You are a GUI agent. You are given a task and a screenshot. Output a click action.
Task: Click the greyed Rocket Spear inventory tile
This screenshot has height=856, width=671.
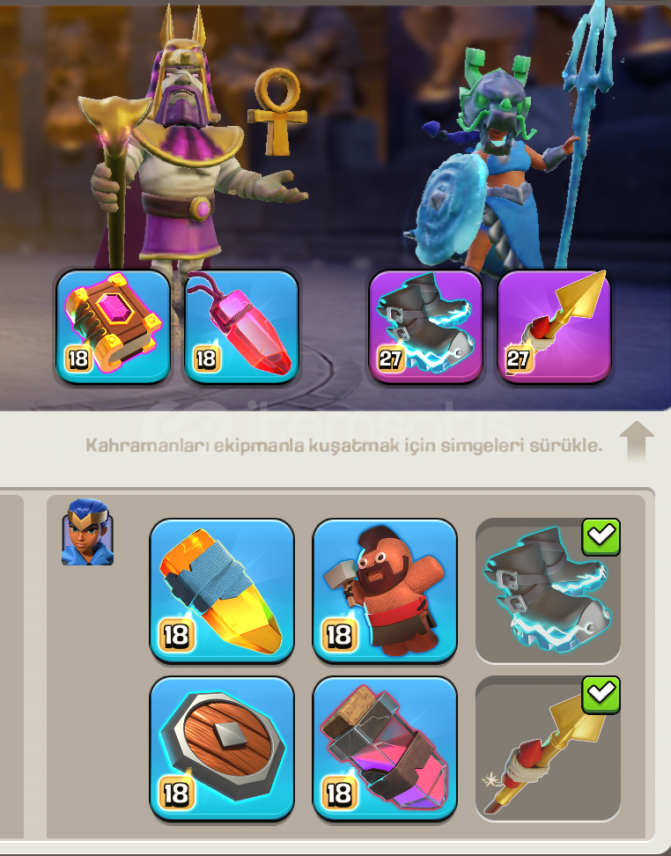[x=548, y=749]
